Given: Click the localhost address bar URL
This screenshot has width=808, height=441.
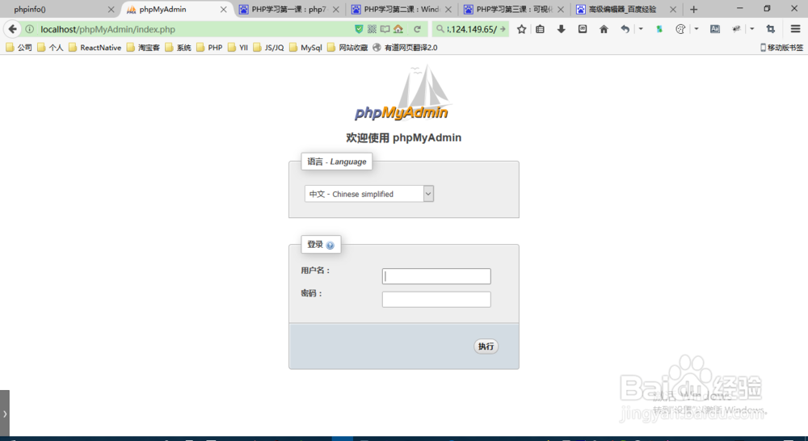Looking at the screenshot, I should tap(107, 29).
